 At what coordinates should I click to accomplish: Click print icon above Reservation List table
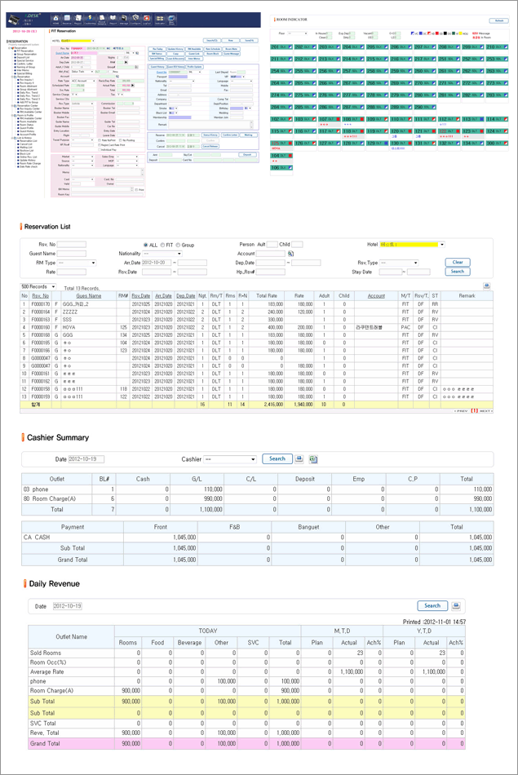[x=487, y=286]
